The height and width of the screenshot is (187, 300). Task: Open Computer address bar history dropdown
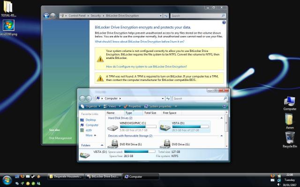pos(163,99)
